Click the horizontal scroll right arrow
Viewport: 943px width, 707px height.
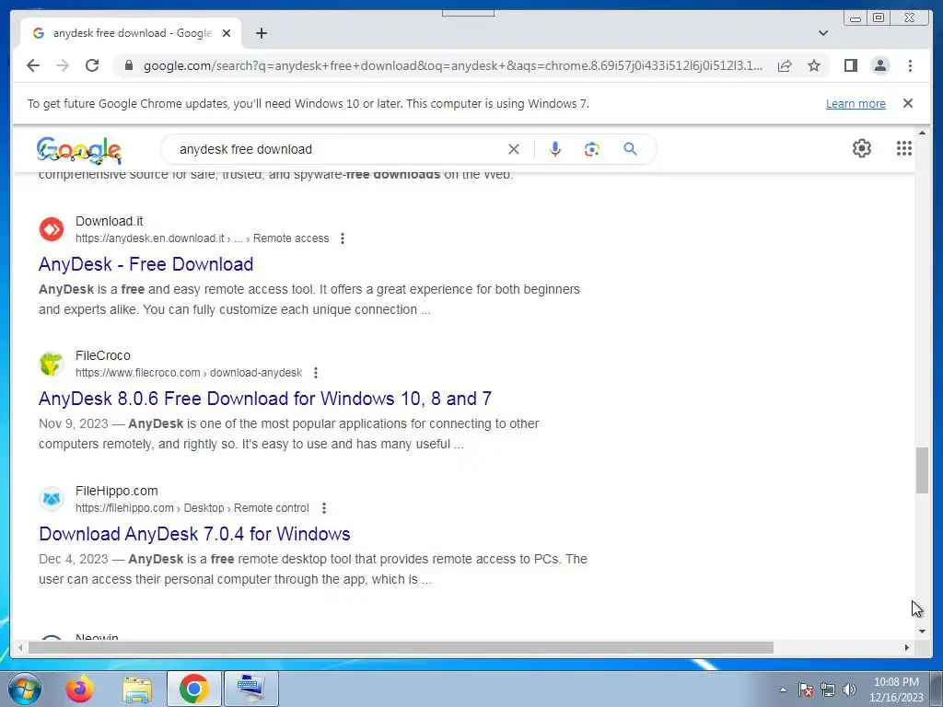(907, 647)
